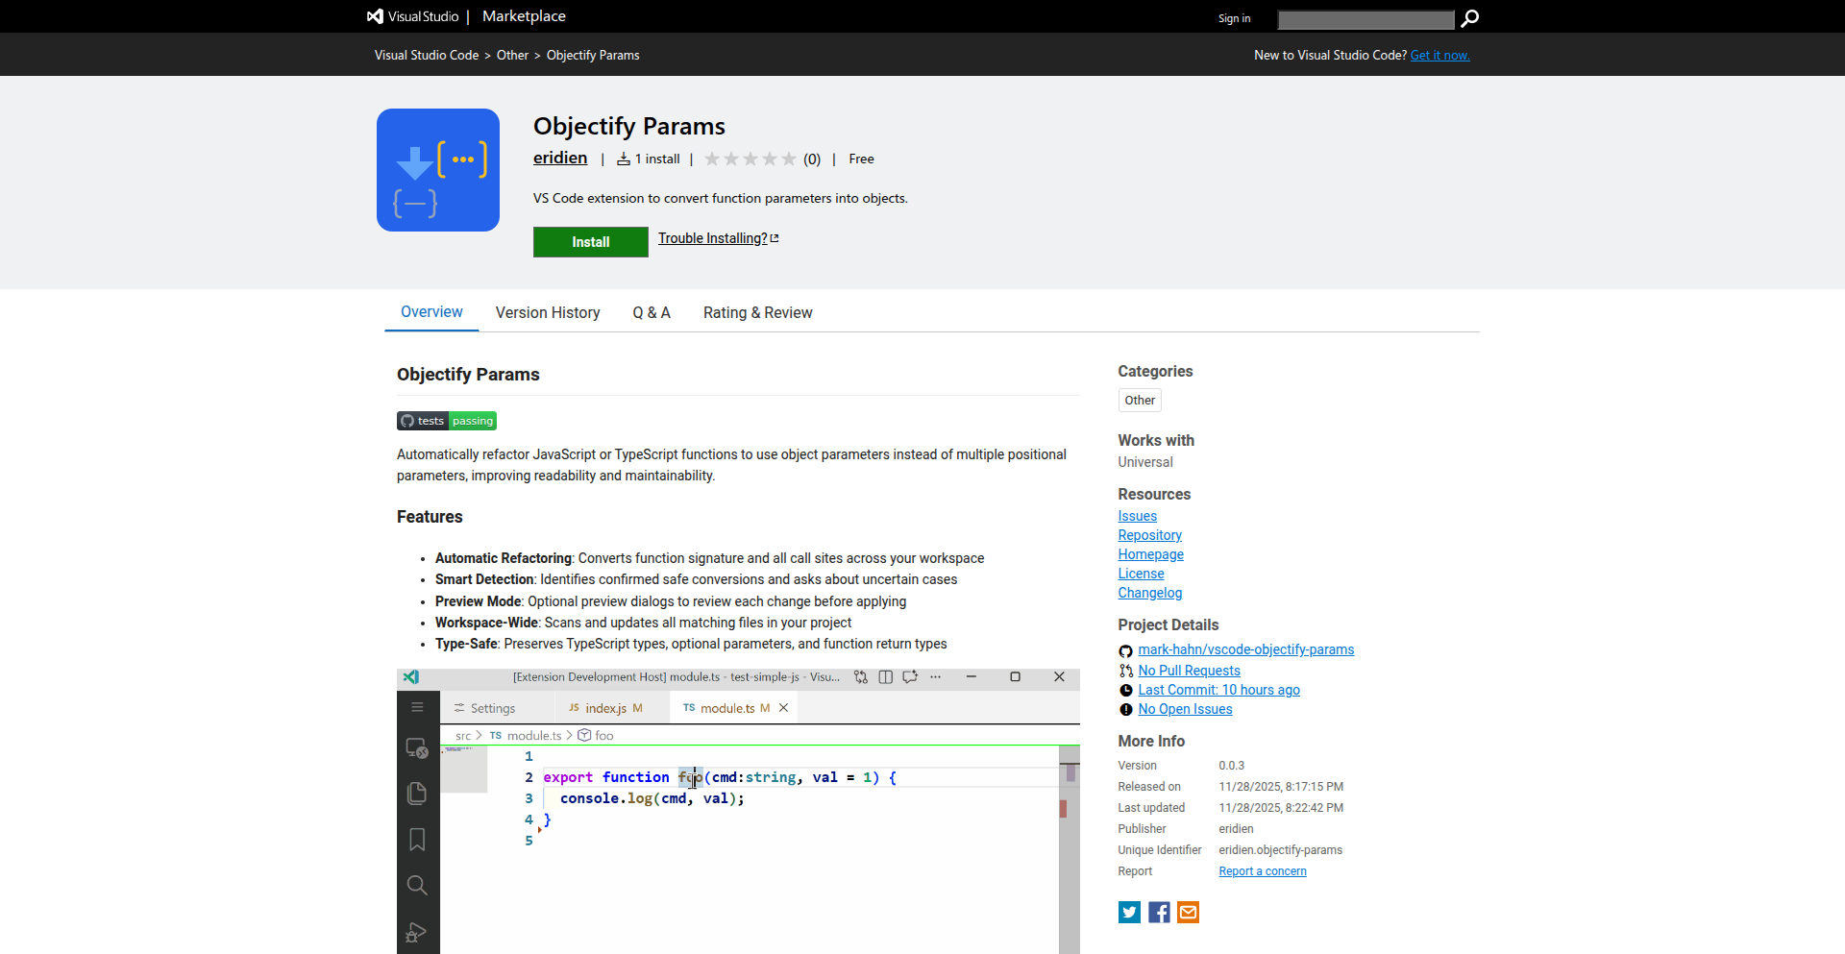Click Sign in in the top bar
The height and width of the screenshot is (954, 1845).
click(1234, 18)
